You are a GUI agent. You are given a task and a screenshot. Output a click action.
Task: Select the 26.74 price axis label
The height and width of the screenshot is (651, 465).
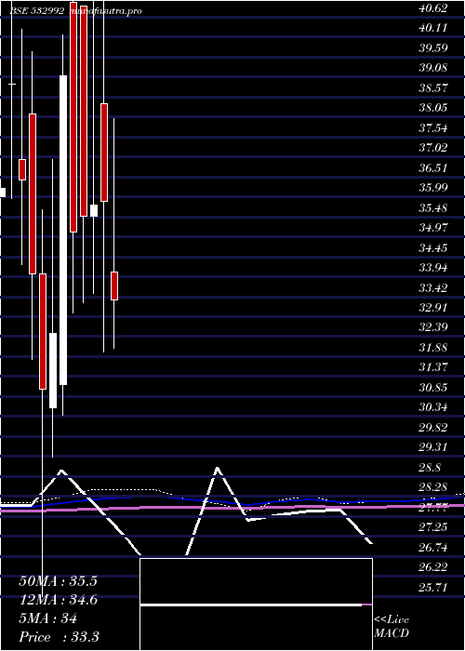(x=433, y=548)
